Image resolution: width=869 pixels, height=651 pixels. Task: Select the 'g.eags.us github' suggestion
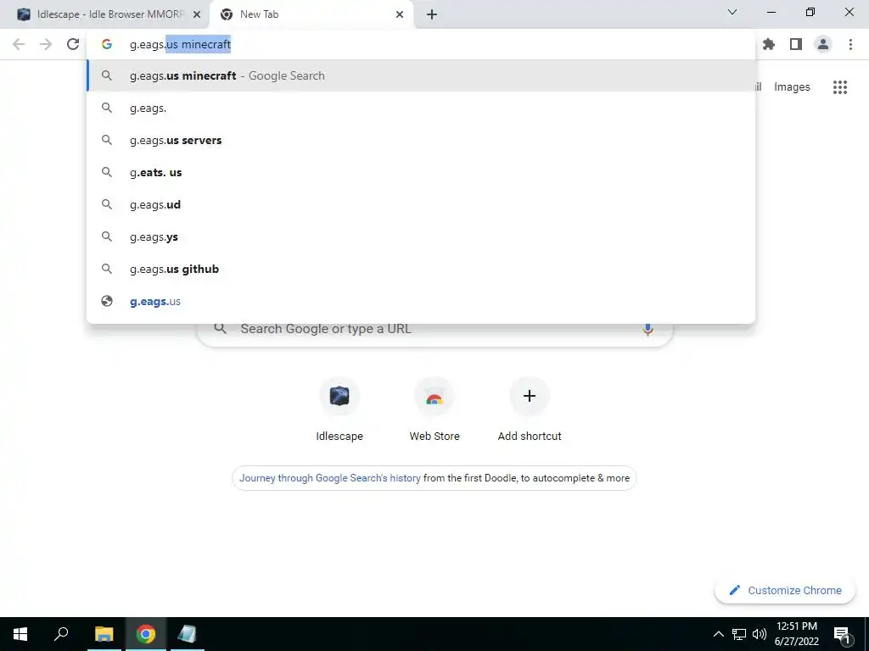421,269
